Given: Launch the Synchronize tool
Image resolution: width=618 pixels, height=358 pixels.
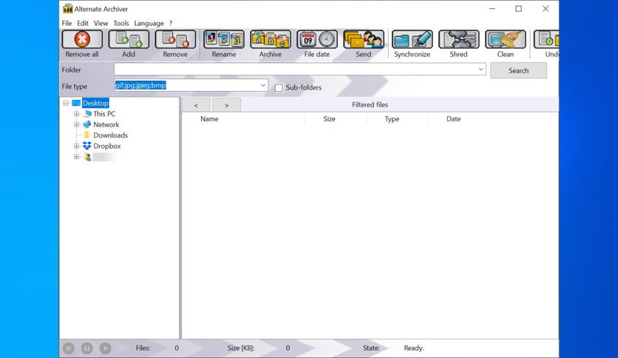Looking at the screenshot, I should coord(412,40).
